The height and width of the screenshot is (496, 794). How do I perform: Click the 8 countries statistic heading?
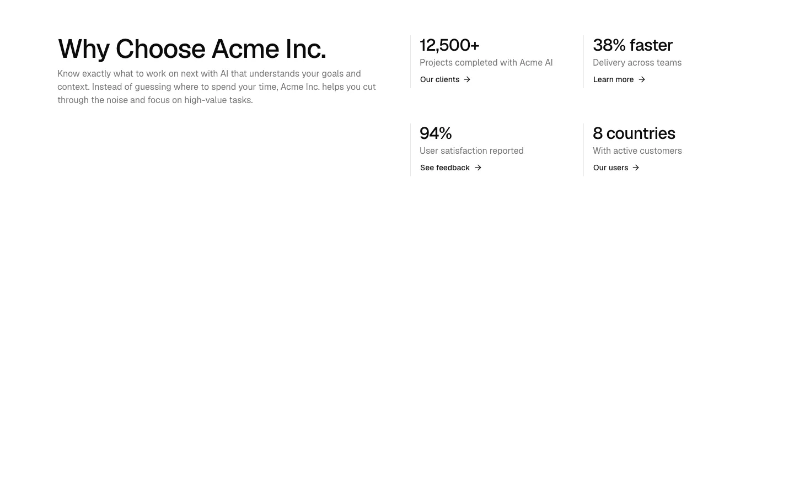pyautogui.click(x=634, y=133)
